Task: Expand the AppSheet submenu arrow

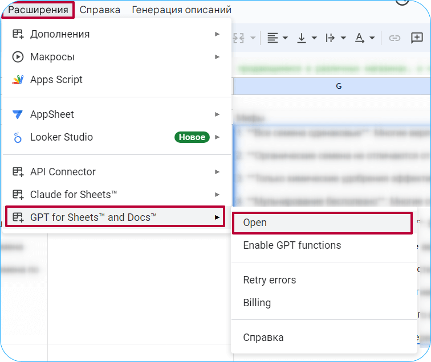Action: click(217, 114)
